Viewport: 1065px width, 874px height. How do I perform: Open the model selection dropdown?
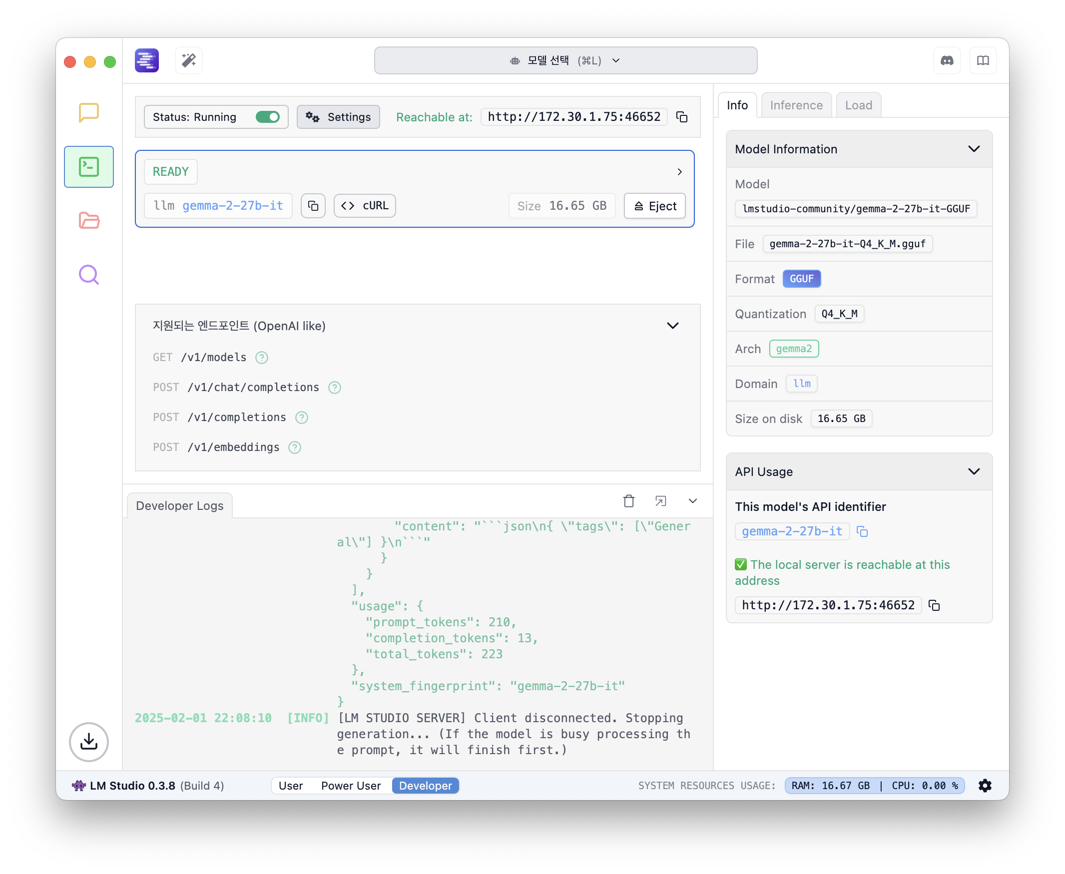pos(565,60)
